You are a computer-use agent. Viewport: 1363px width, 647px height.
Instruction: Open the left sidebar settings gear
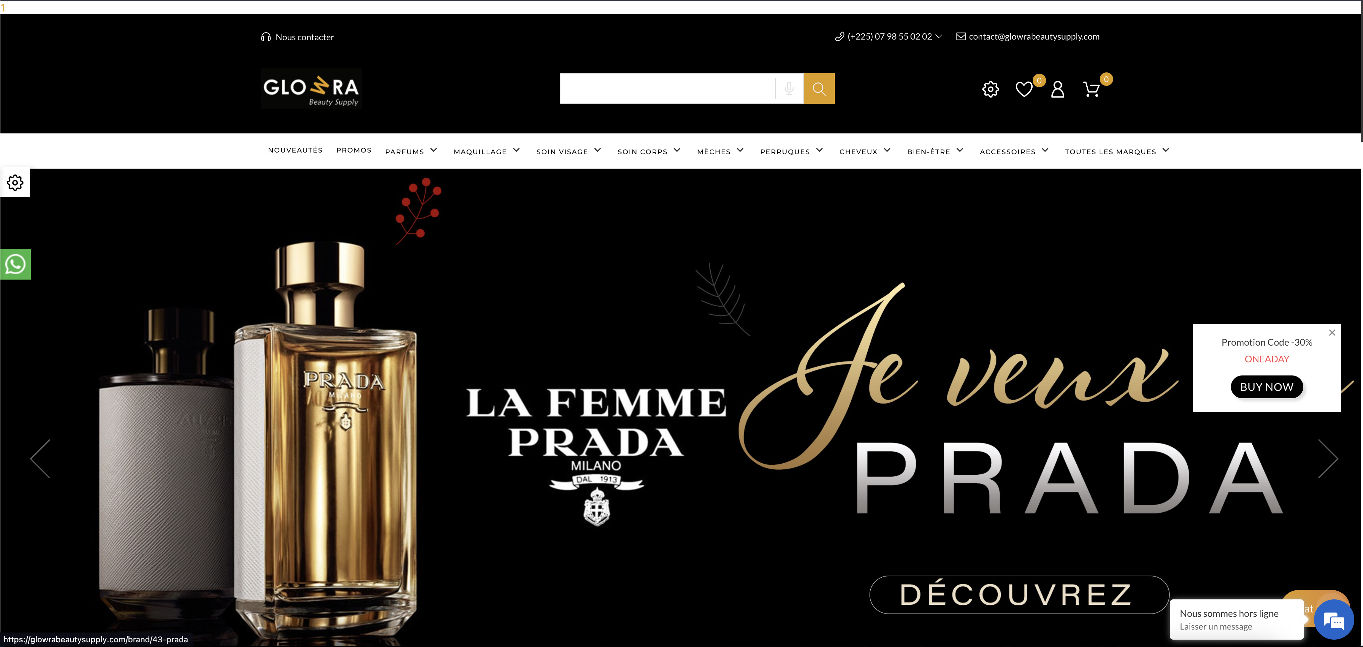pyautogui.click(x=15, y=182)
